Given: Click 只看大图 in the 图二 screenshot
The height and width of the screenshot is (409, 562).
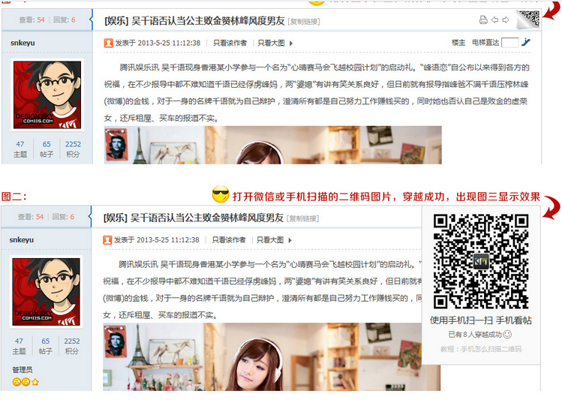Looking at the screenshot, I should coord(270,240).
